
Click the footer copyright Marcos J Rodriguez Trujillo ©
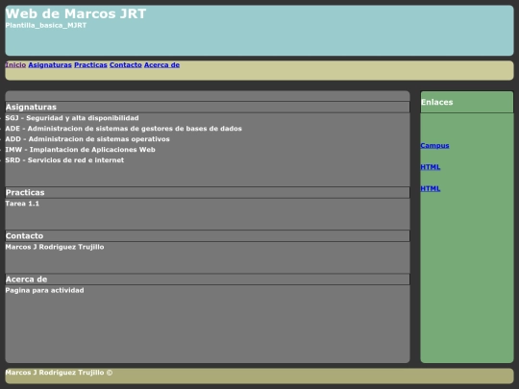click(x=59, y=373)
